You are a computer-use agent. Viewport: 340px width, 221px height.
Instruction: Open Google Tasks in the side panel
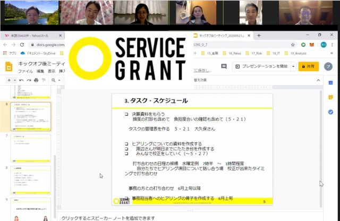[x=330, y=112]
